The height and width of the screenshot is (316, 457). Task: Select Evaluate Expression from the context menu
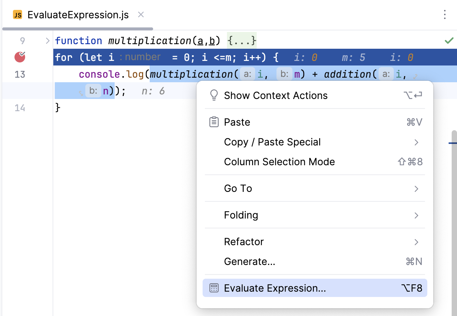pyautogui.click(x=275, y=288)
